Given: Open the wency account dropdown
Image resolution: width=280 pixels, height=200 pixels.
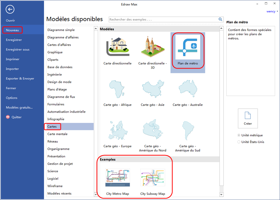Looking at the screenshot, I should pyautogui.click(x=272, y=12).
